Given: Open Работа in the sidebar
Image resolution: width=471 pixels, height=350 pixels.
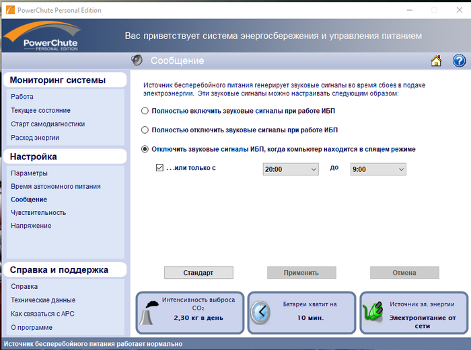Looking at the screenshot, I should click(22, 97).
